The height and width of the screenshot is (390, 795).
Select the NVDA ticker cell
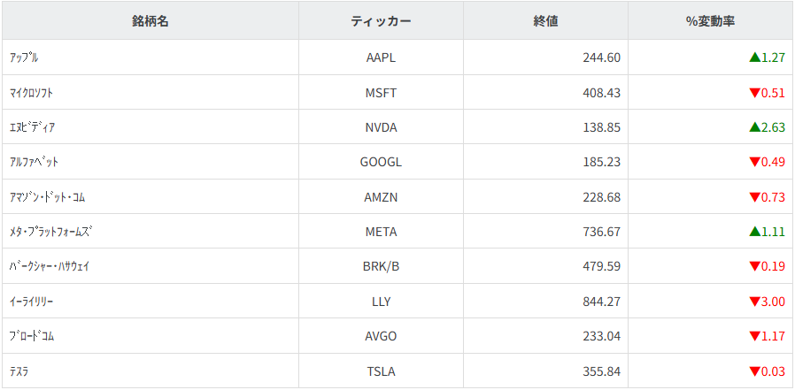pos(381,127)
